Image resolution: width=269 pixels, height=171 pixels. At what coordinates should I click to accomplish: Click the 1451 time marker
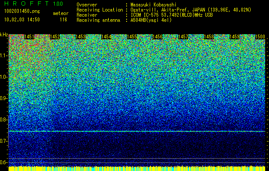[30, 37]
